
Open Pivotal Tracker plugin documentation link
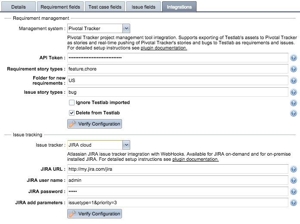(x=164, y=48)
